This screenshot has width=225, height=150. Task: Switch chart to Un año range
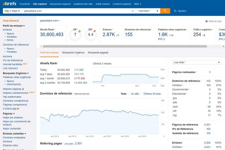(135, 94)
